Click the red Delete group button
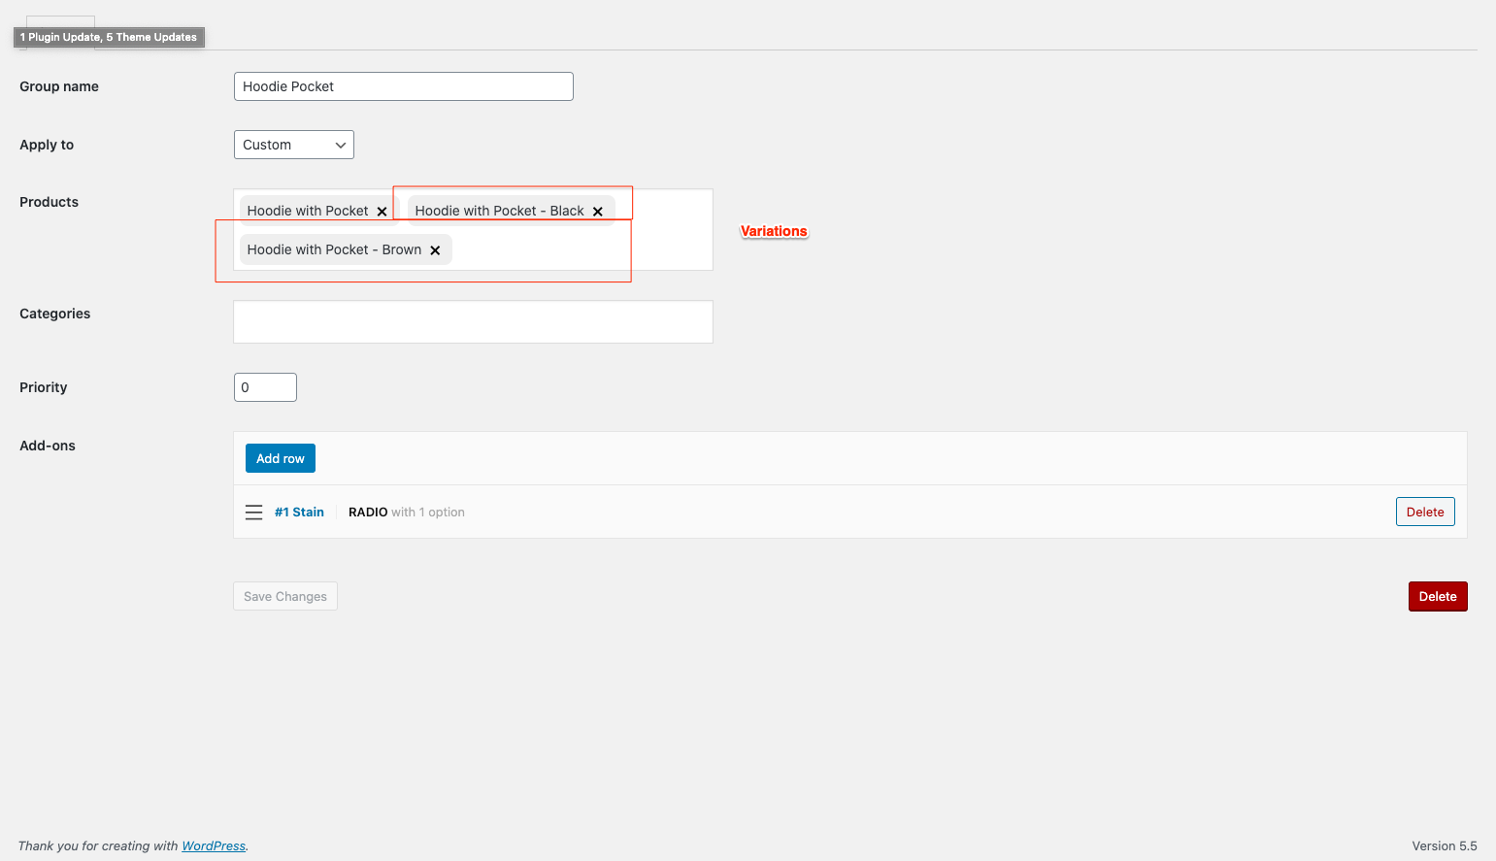 point(1438,596)
